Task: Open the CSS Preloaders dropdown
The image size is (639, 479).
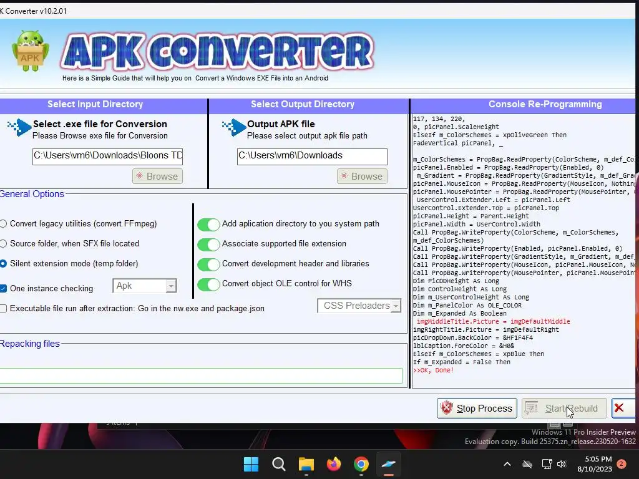Action: click(359, 306)
